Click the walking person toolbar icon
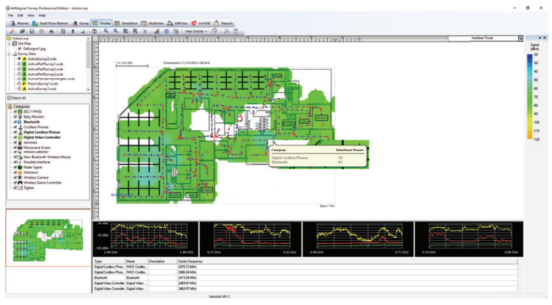This screenshot has width=552, height=305. [73, 31]
